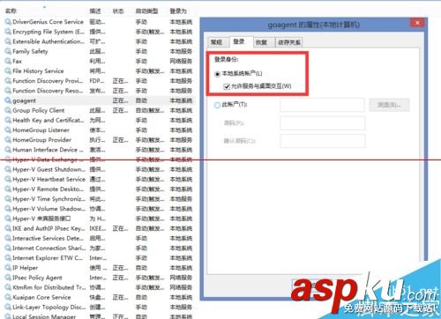Click the 自动 startup type in goagent row
This screenshot has width=441, height=319.
click(x=141, y=100)
